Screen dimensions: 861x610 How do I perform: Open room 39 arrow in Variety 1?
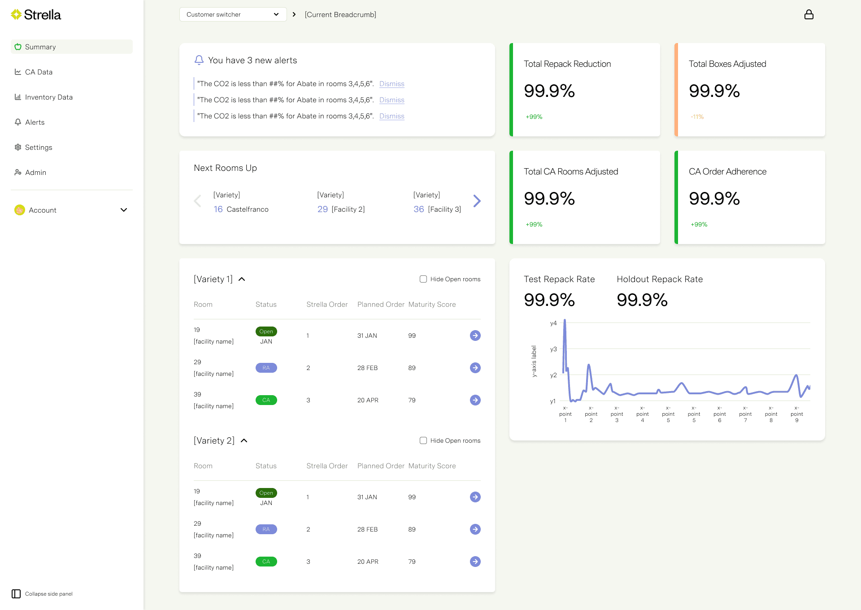[x=475, y=400]
